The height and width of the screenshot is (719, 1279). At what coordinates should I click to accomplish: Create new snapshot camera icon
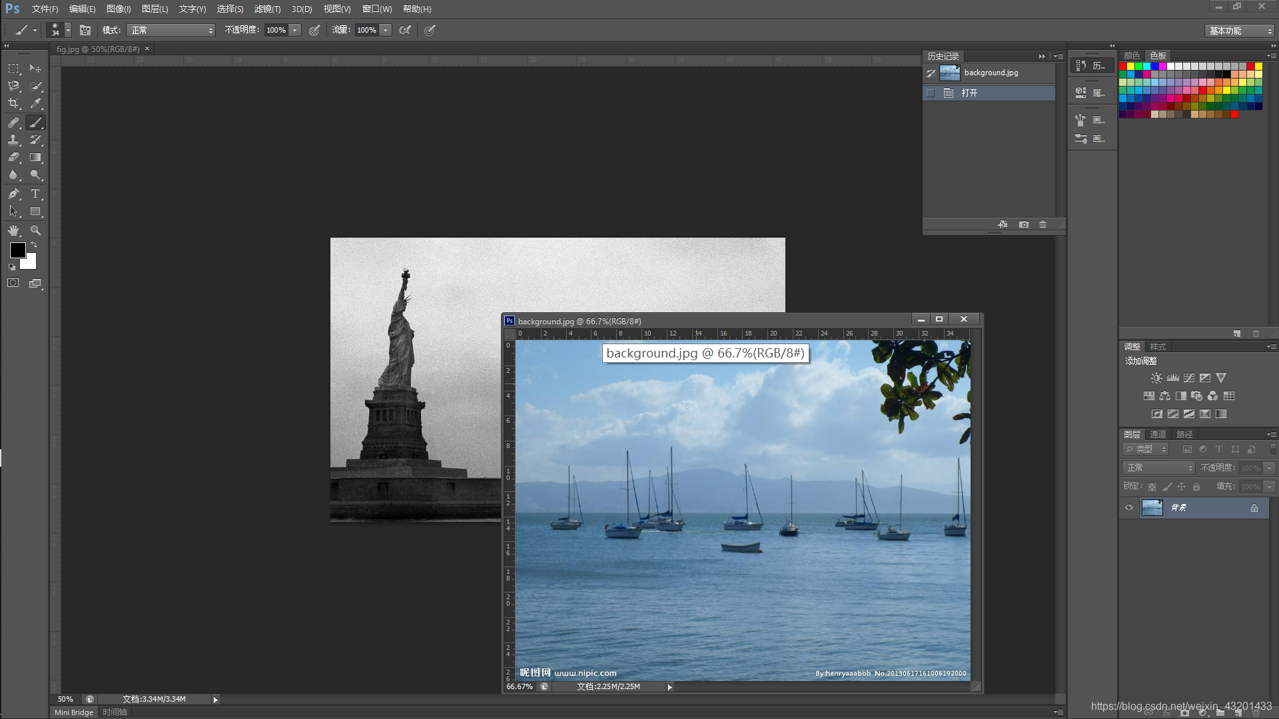pos(1023,224)
